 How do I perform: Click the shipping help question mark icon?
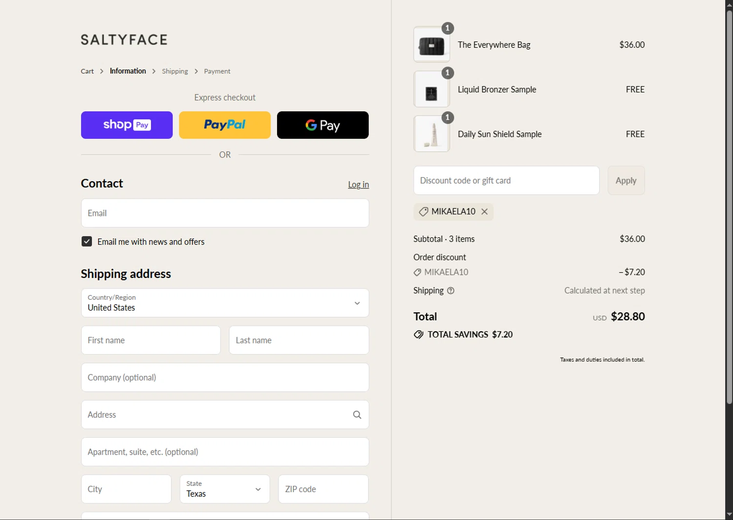tap(451, 291)
